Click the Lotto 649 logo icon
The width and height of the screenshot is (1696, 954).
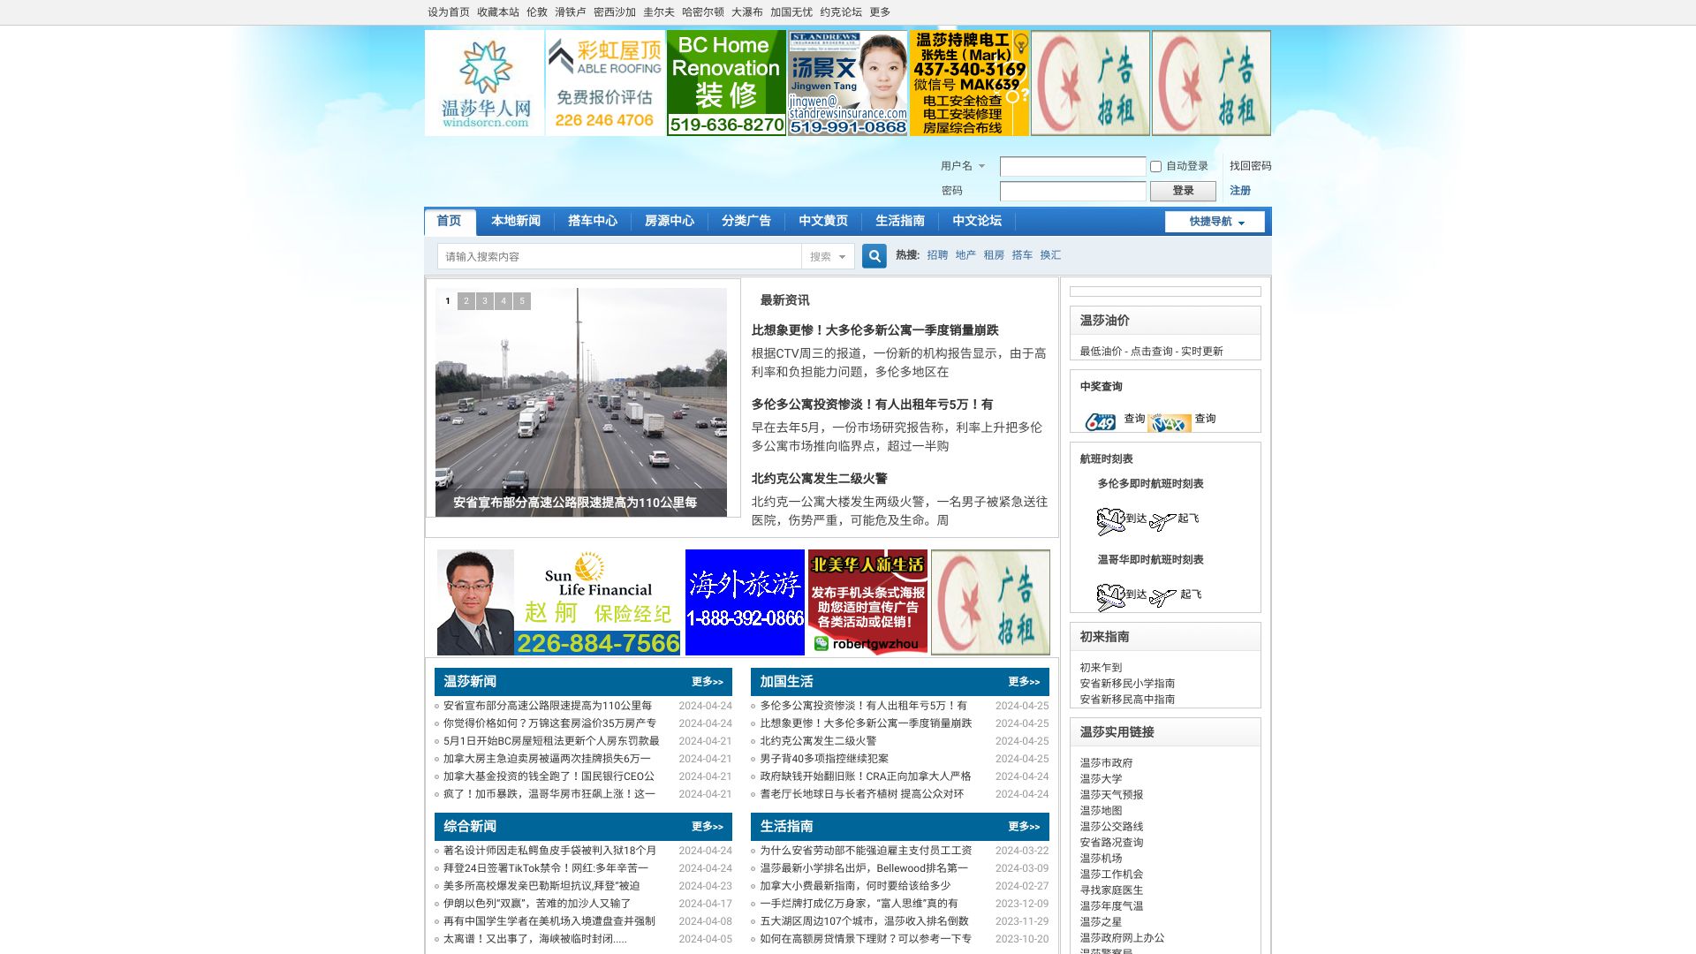(x=1100, y=421)
